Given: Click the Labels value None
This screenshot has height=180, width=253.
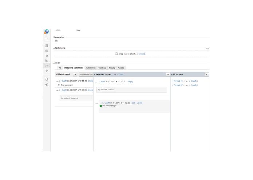Looking at the screenshot, I should tap(78, 30).
